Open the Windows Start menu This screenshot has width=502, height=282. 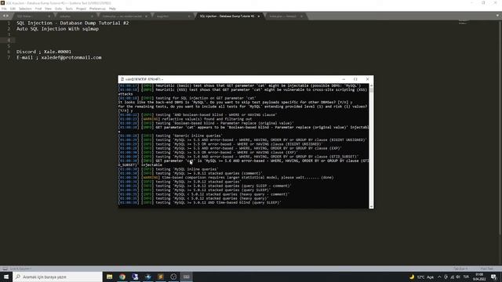(6, 277)
